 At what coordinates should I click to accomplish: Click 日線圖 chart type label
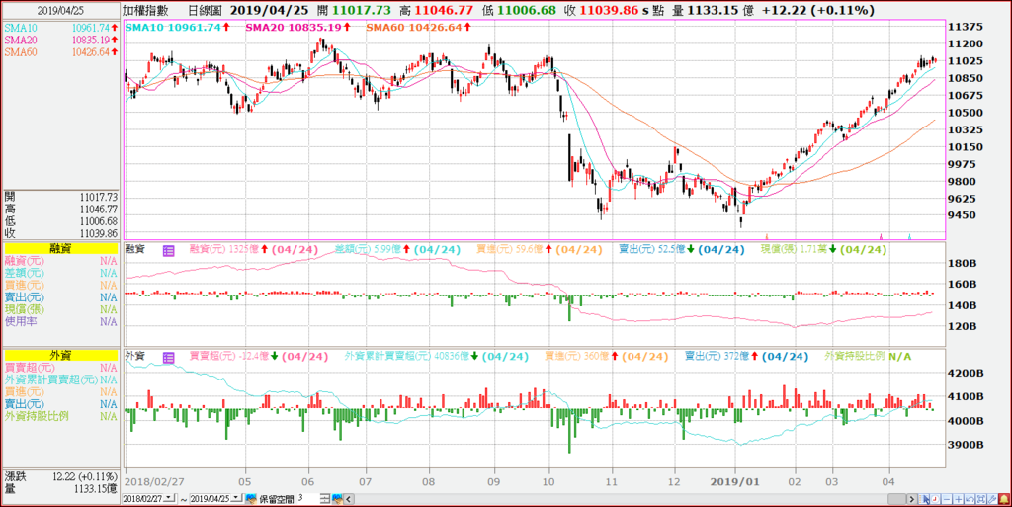tap(204, 10)
